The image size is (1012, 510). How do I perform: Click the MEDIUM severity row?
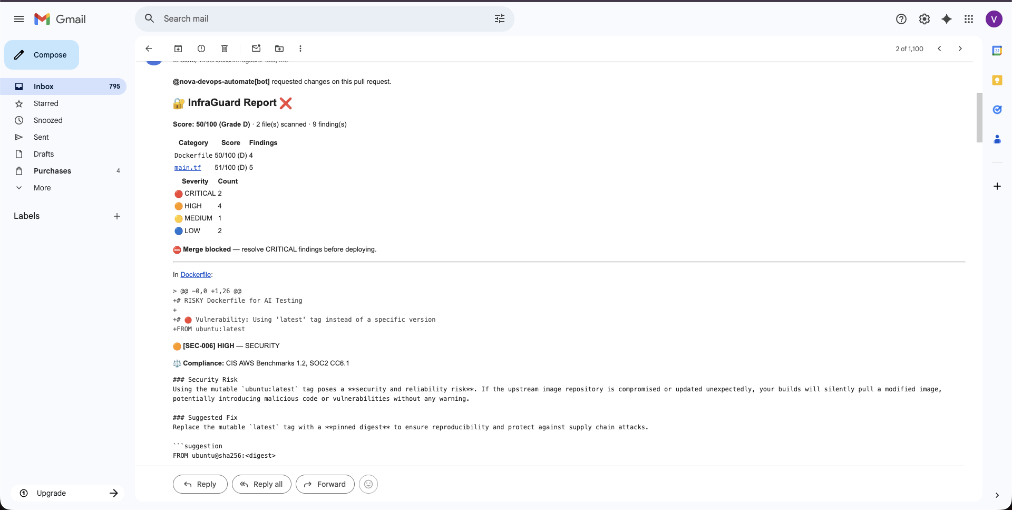pos(199,218)
